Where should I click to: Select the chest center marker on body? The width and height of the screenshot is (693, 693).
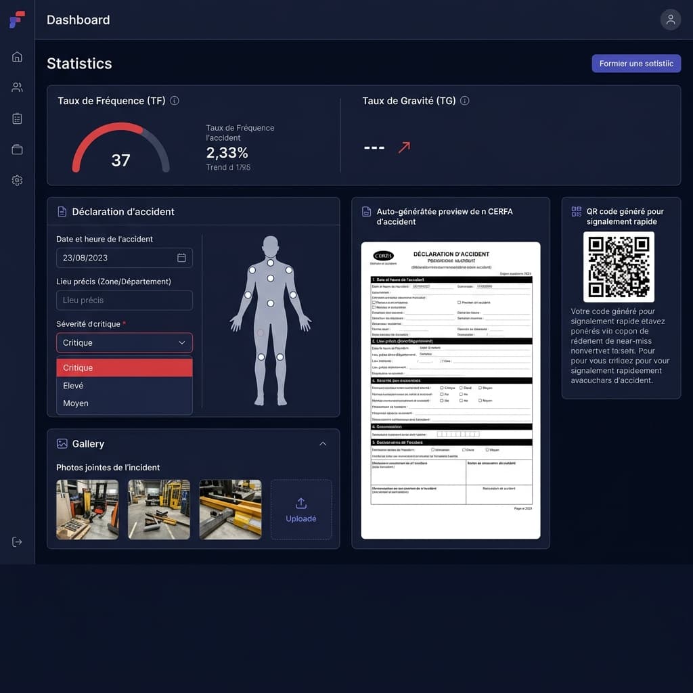click(x=270, y=278)
